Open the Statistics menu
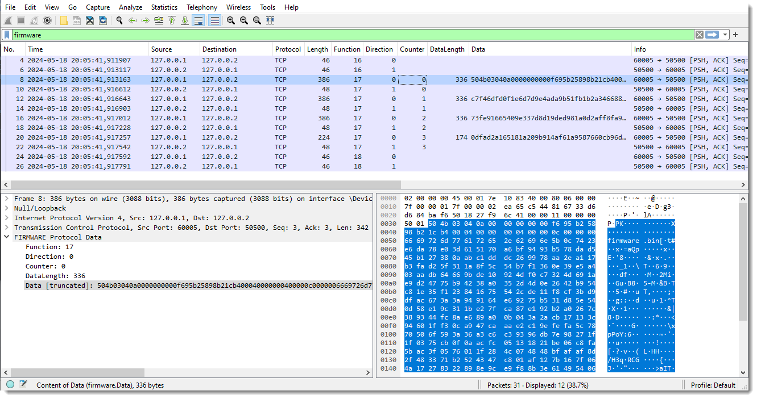 coord(164,7)
